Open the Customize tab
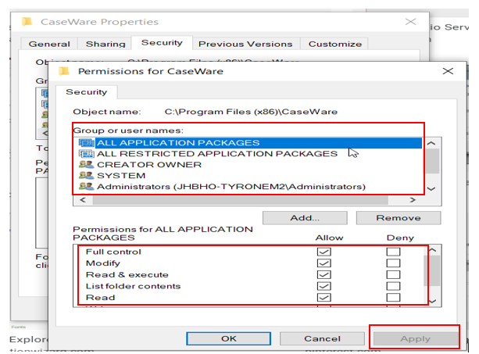Screen dimensions: 479x354 click(x=335, y=44)
